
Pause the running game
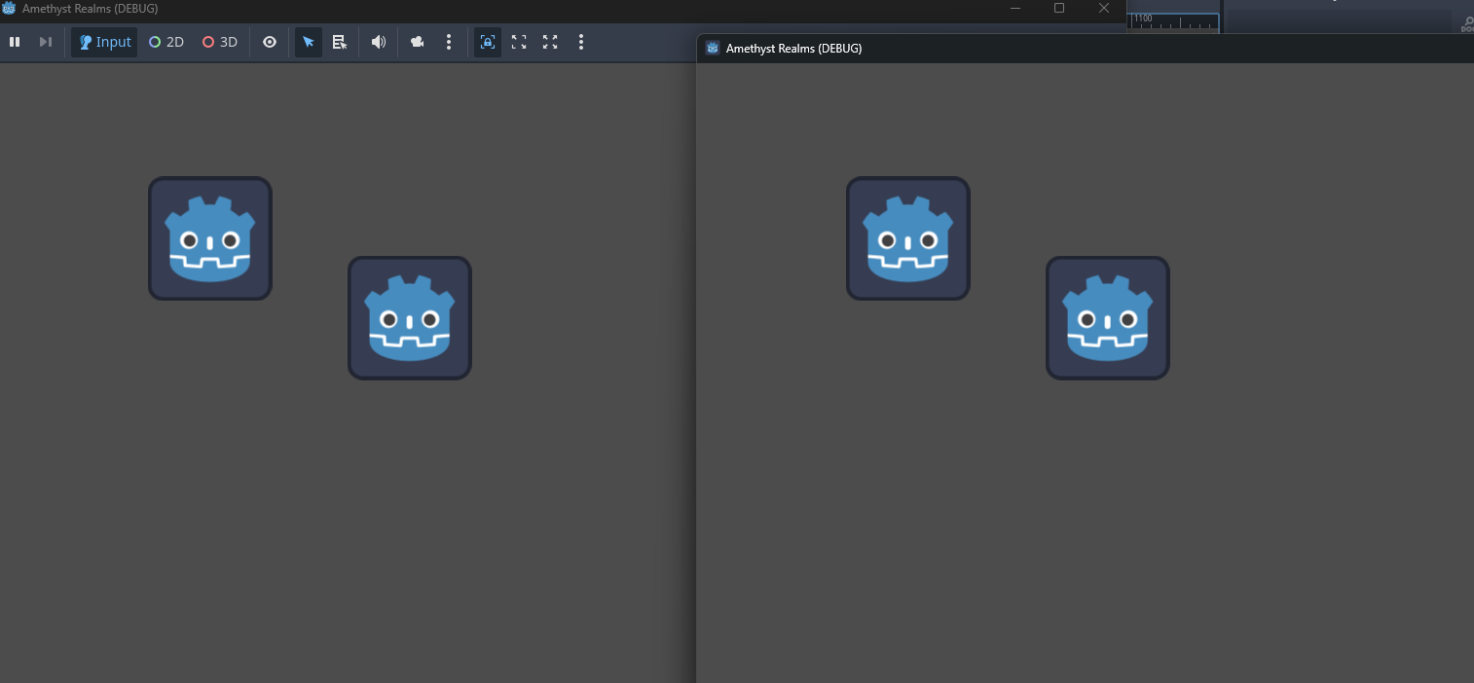[15, 42]
